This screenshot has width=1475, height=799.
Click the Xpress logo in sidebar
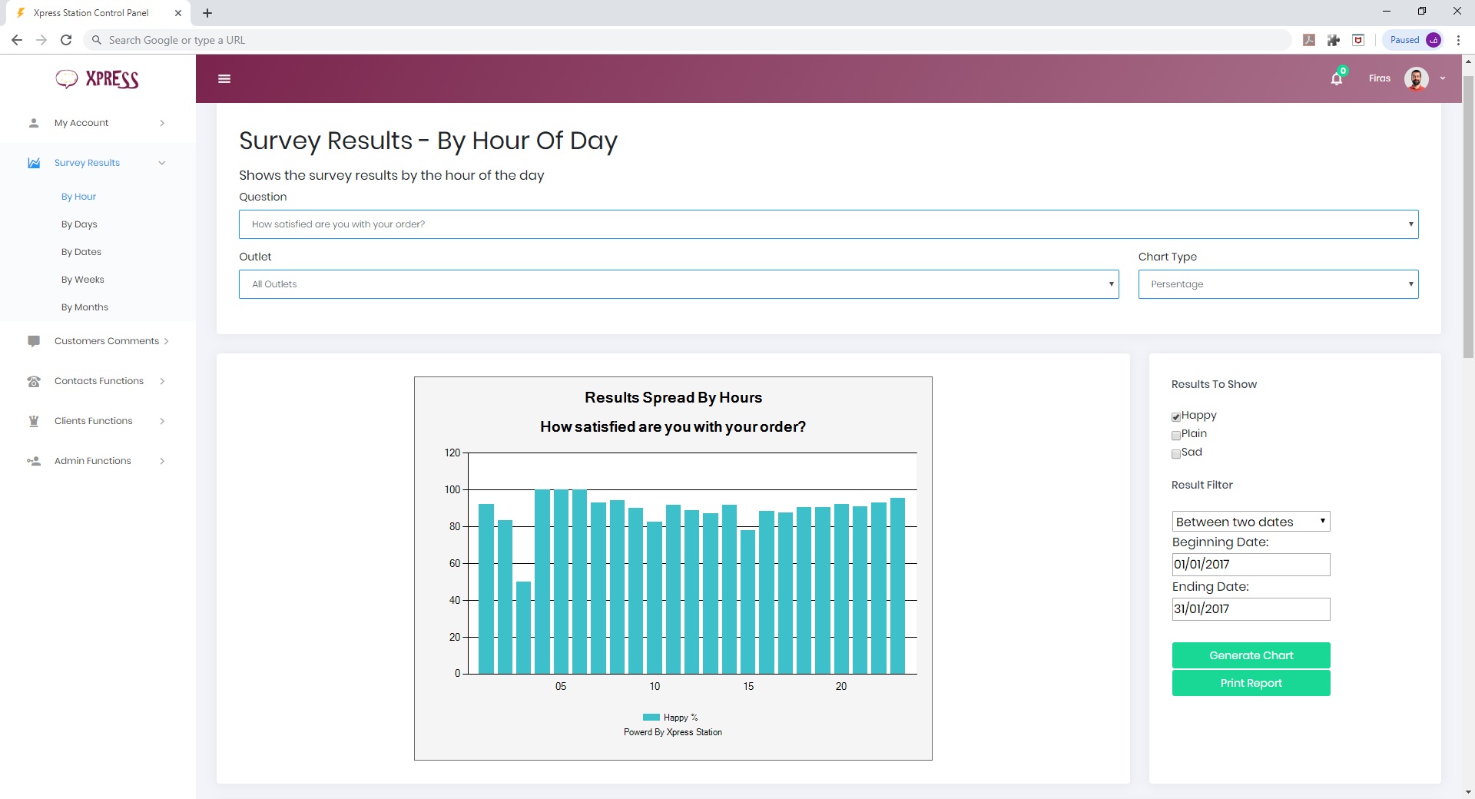pyautogui.click(x=97, y=79)
